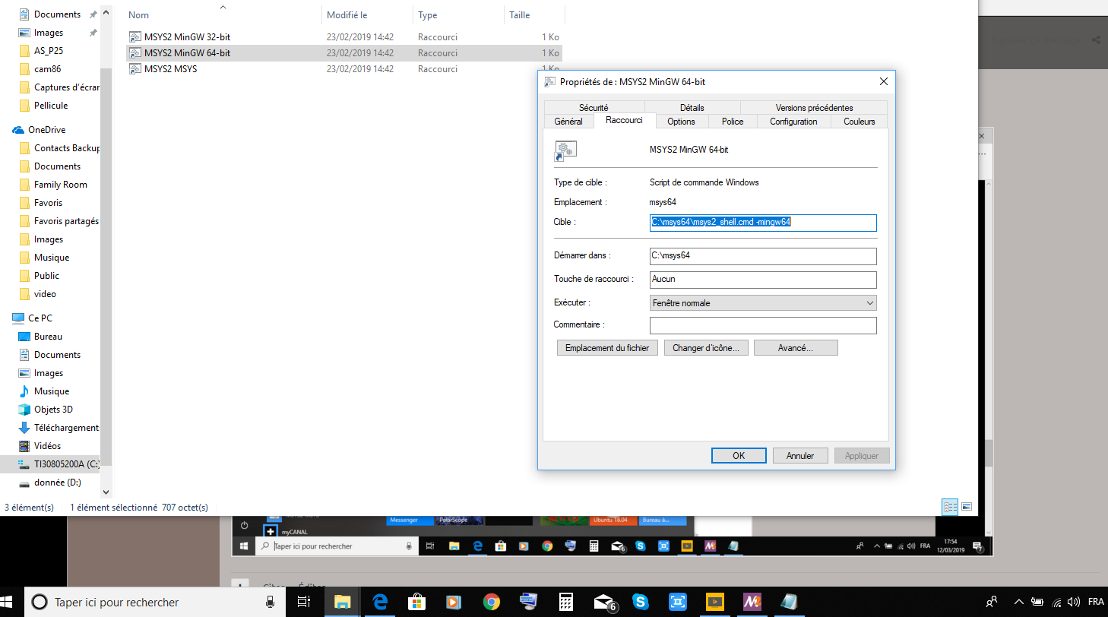1108x617 pixels.
Task: Open Task View from the main taskbar
Action: click(x=304, y=603)
